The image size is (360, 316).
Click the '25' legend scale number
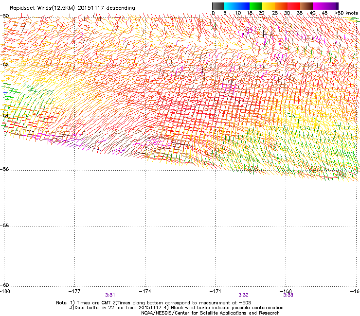point(275,13)
